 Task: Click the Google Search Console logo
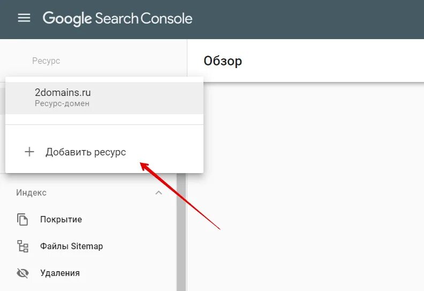(117, 19)
